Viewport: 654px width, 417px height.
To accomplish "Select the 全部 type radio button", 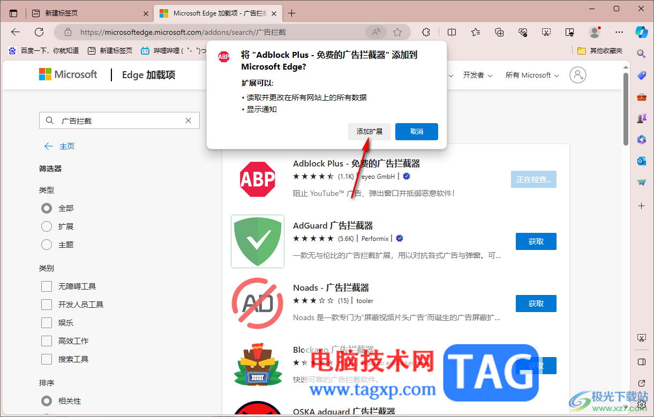I will (x=47, y=208).
